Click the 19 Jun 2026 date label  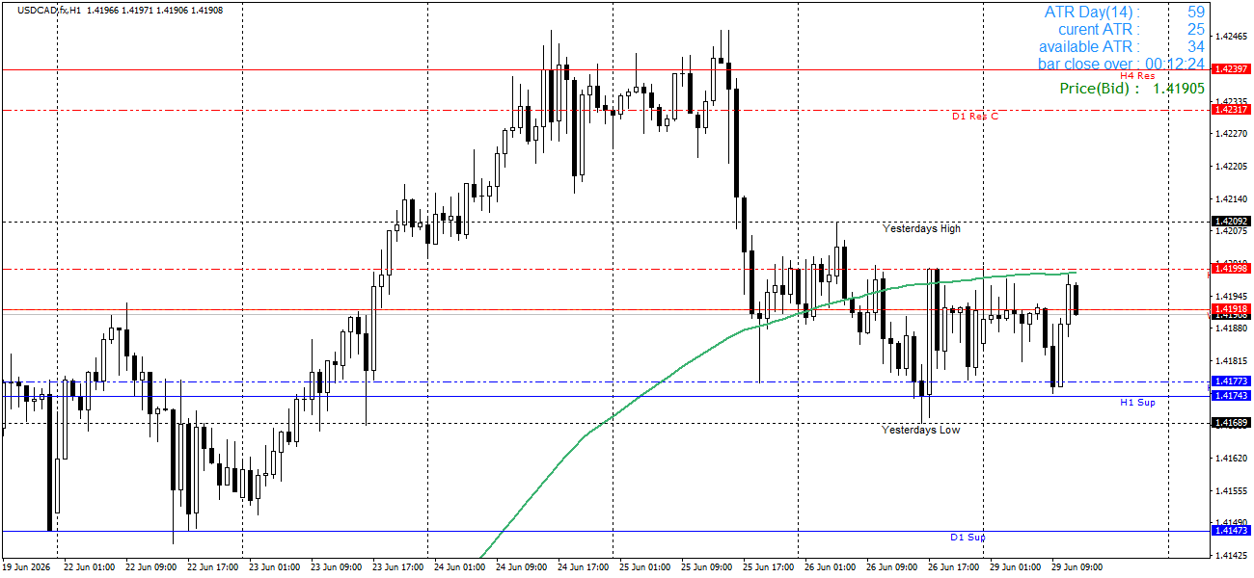tap(27, 566)
